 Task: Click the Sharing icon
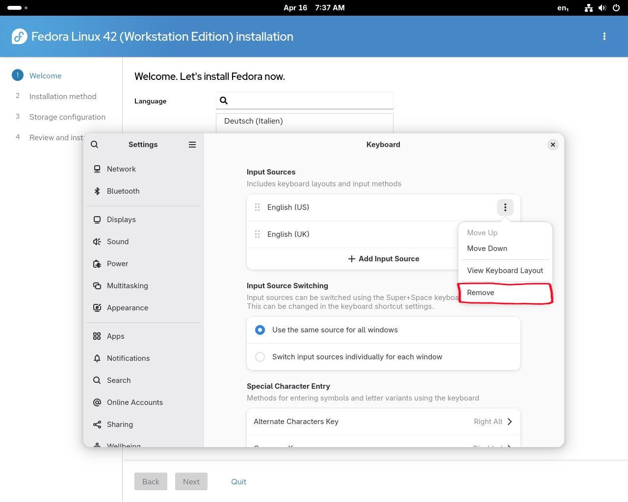tap(97, 425)
